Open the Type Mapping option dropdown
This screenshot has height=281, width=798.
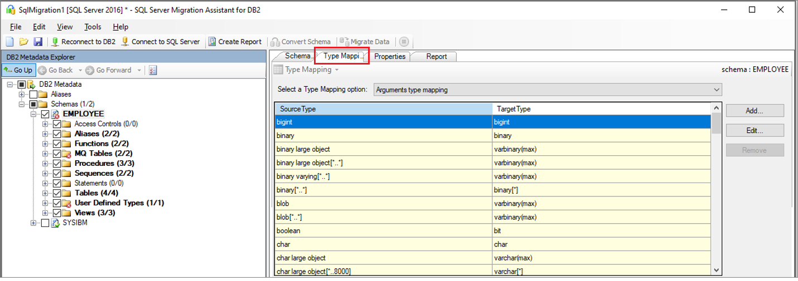pyautogui.click(x=716, y=90)
